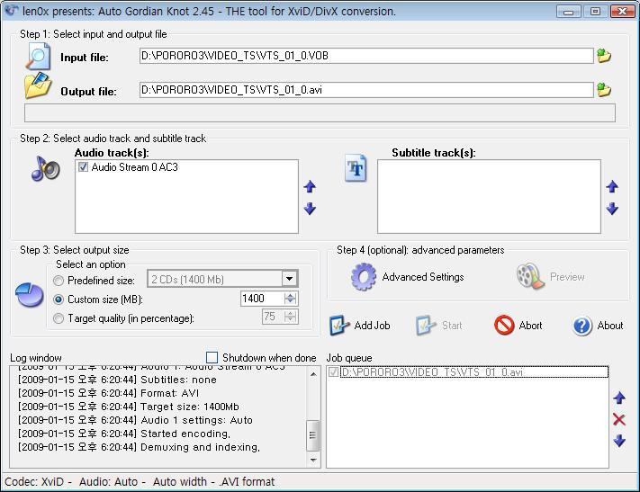
Task: Click the Start job icon
Action: (426, 325)
